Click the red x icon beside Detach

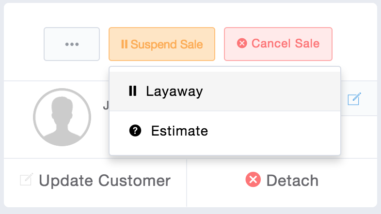253,181
